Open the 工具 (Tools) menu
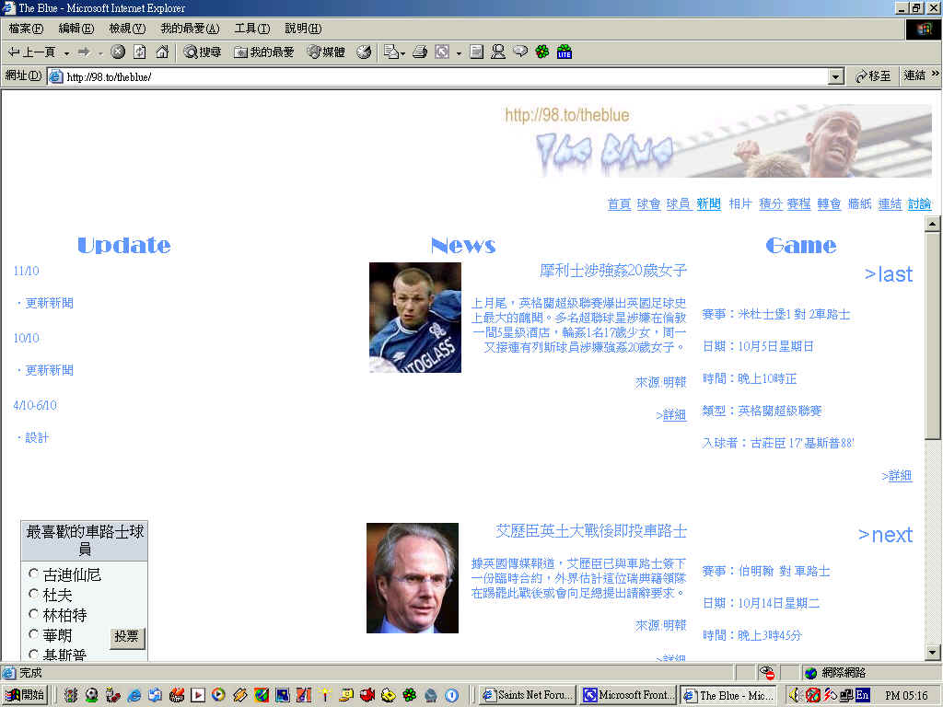 tap(245, 29)
